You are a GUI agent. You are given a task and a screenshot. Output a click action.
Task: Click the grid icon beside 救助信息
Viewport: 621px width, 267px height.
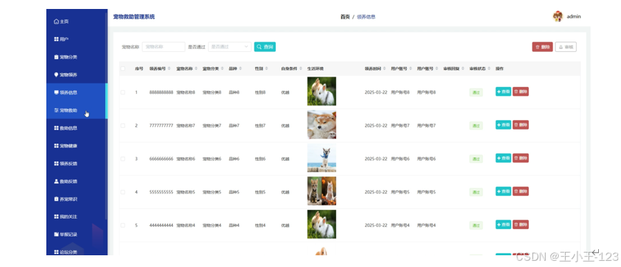pyautogui.click(x=56, y=128)
